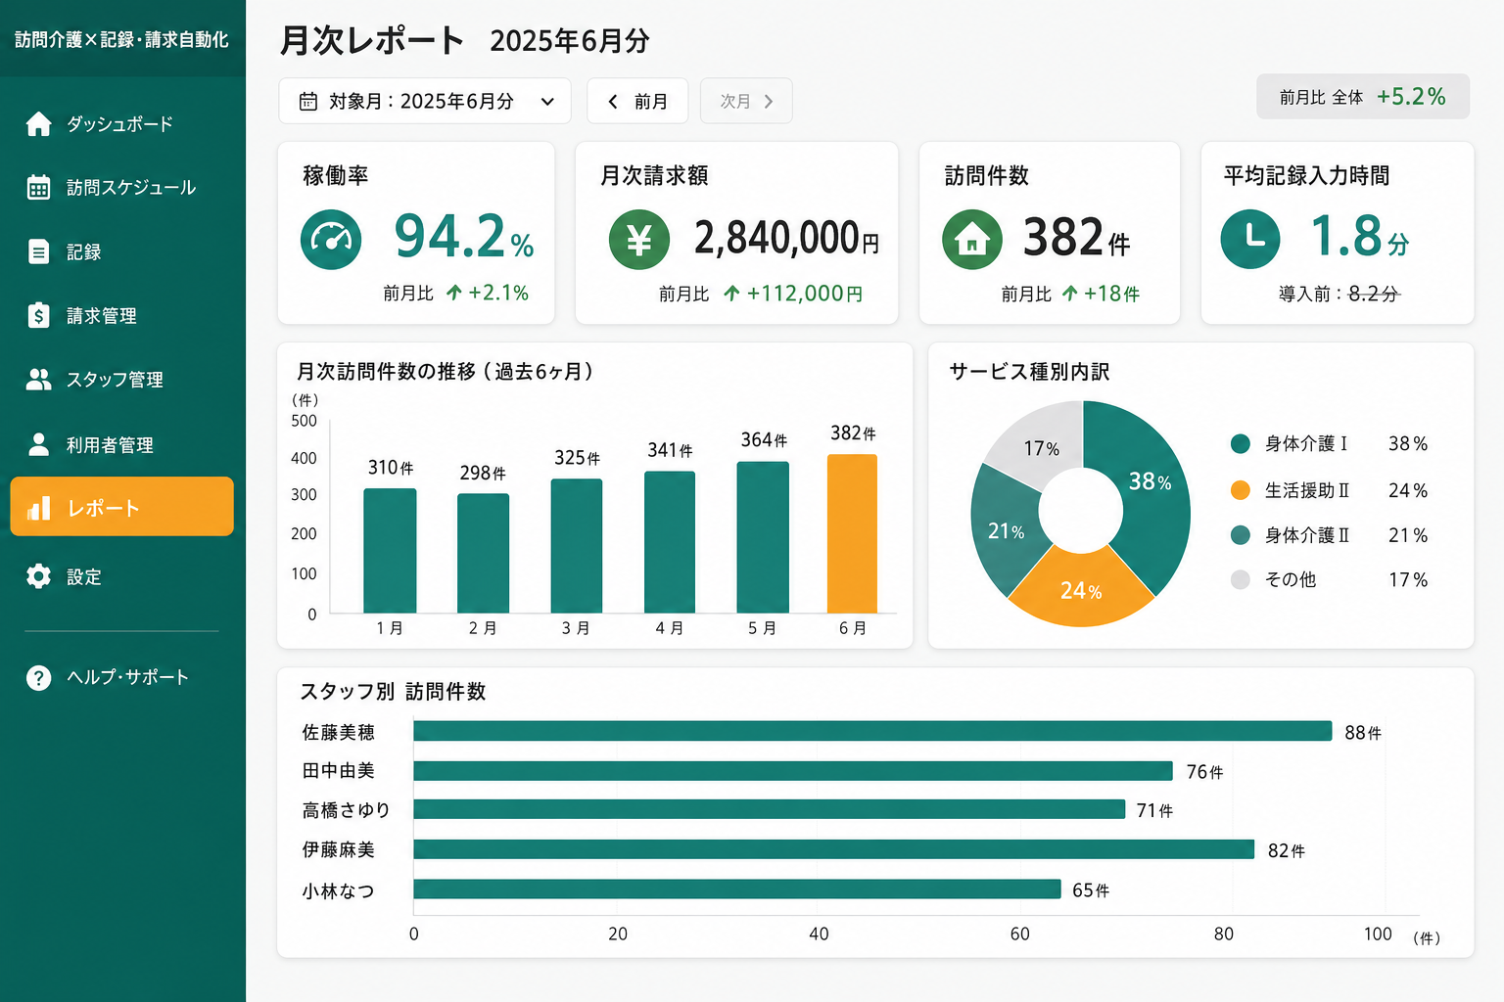Screen dimensions: 1504x1002
Task: Click the 94.2% 稼働率 value
Action: coord(464,238)
